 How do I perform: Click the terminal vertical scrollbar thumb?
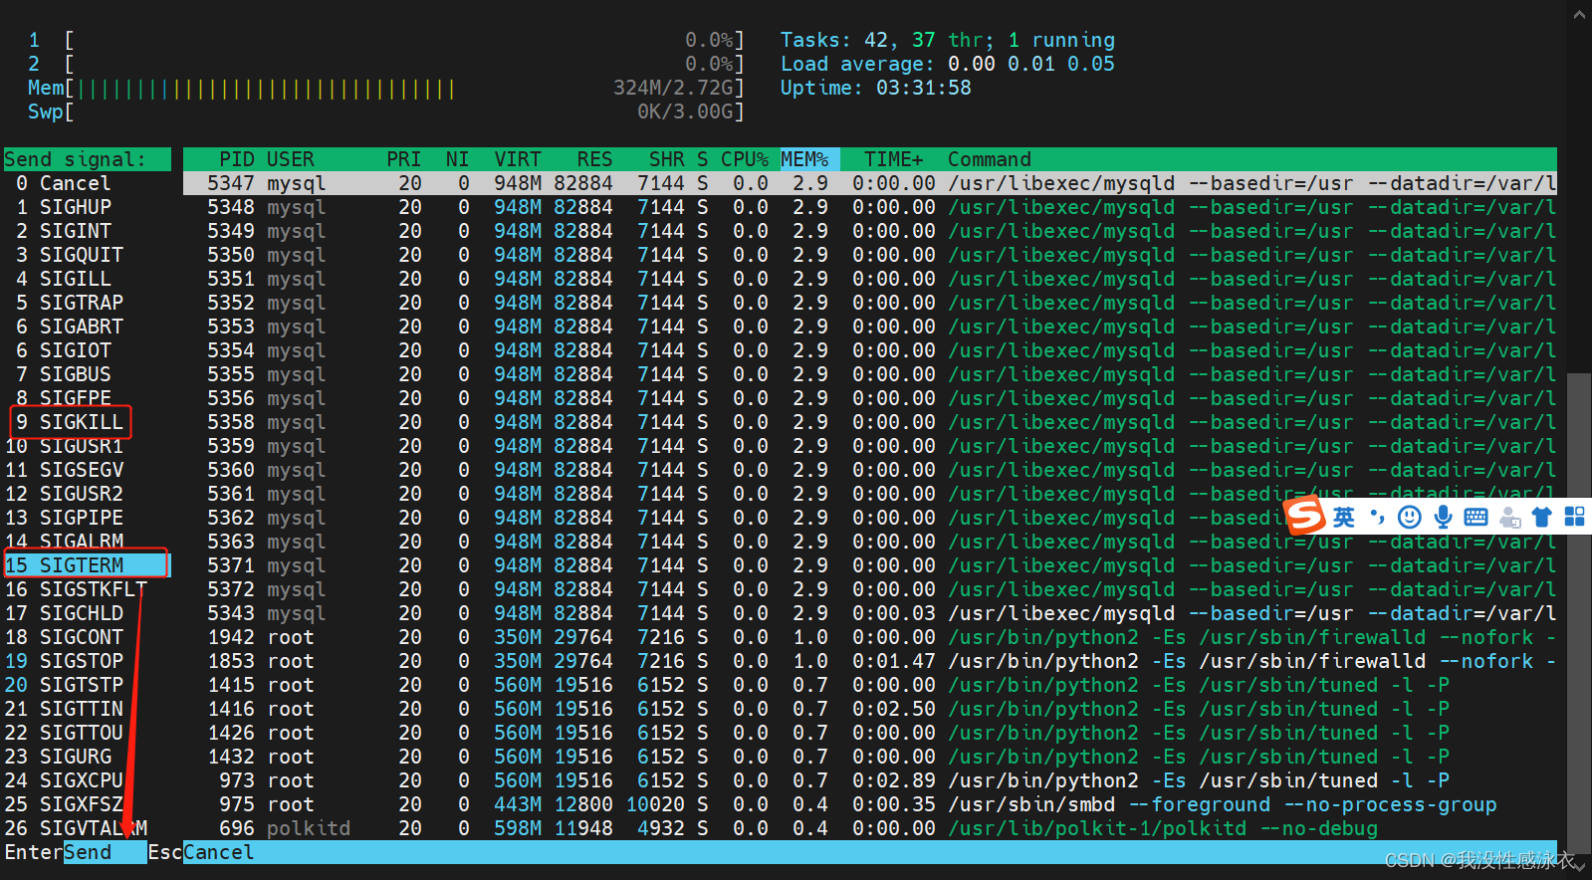pos(1579,614)
